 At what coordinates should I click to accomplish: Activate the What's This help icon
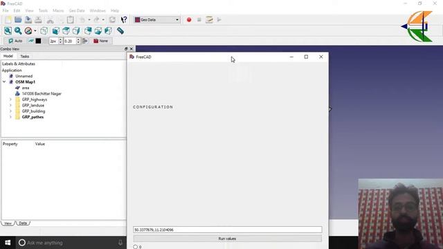[x=124, y=19]
